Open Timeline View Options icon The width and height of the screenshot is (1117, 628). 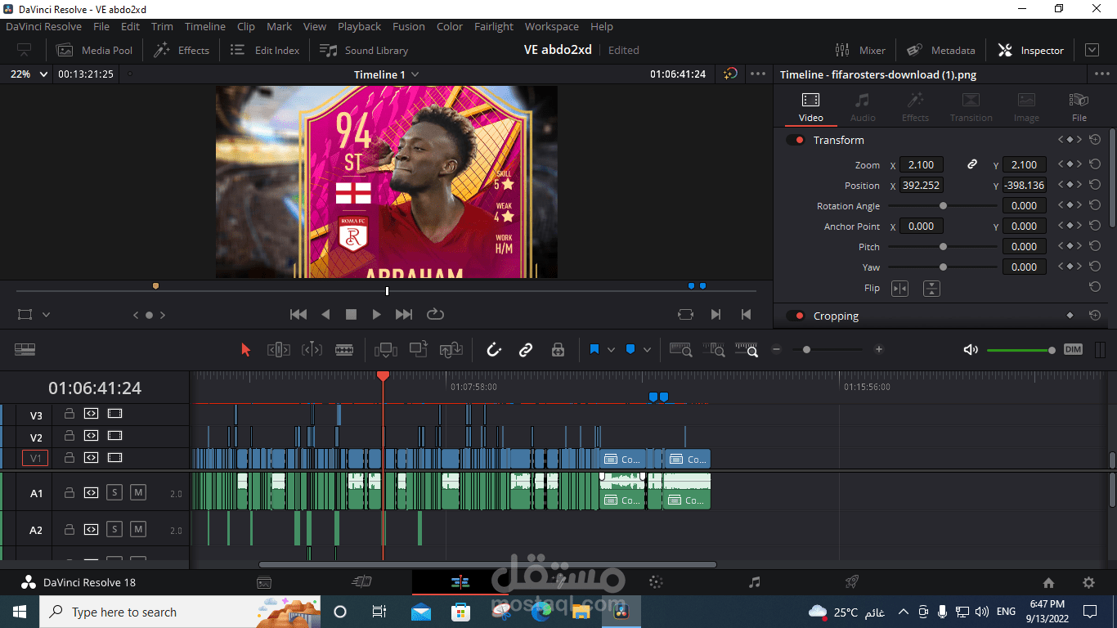pos(25,349)
